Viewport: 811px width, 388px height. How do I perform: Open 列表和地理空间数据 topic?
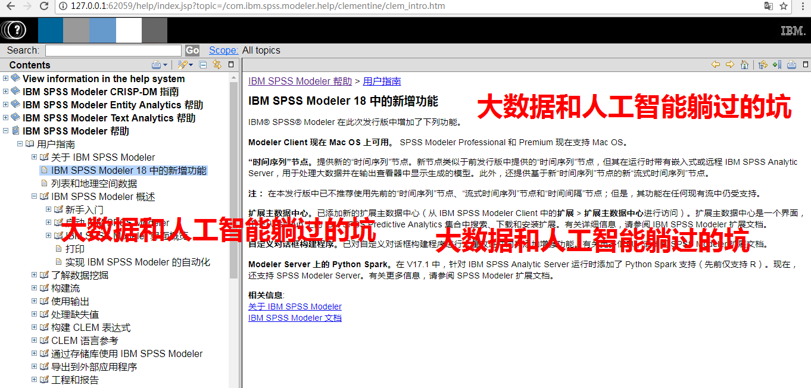tap(94, 183)
